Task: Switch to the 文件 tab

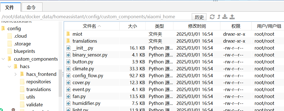Action: coord(9,7)
